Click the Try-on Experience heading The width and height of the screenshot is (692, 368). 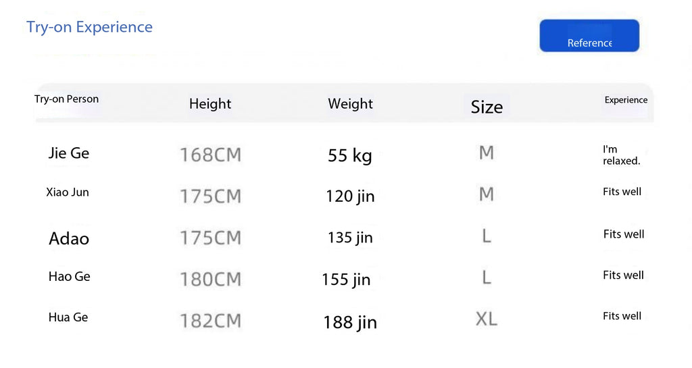pyautogui.click(x=89, y=27)
